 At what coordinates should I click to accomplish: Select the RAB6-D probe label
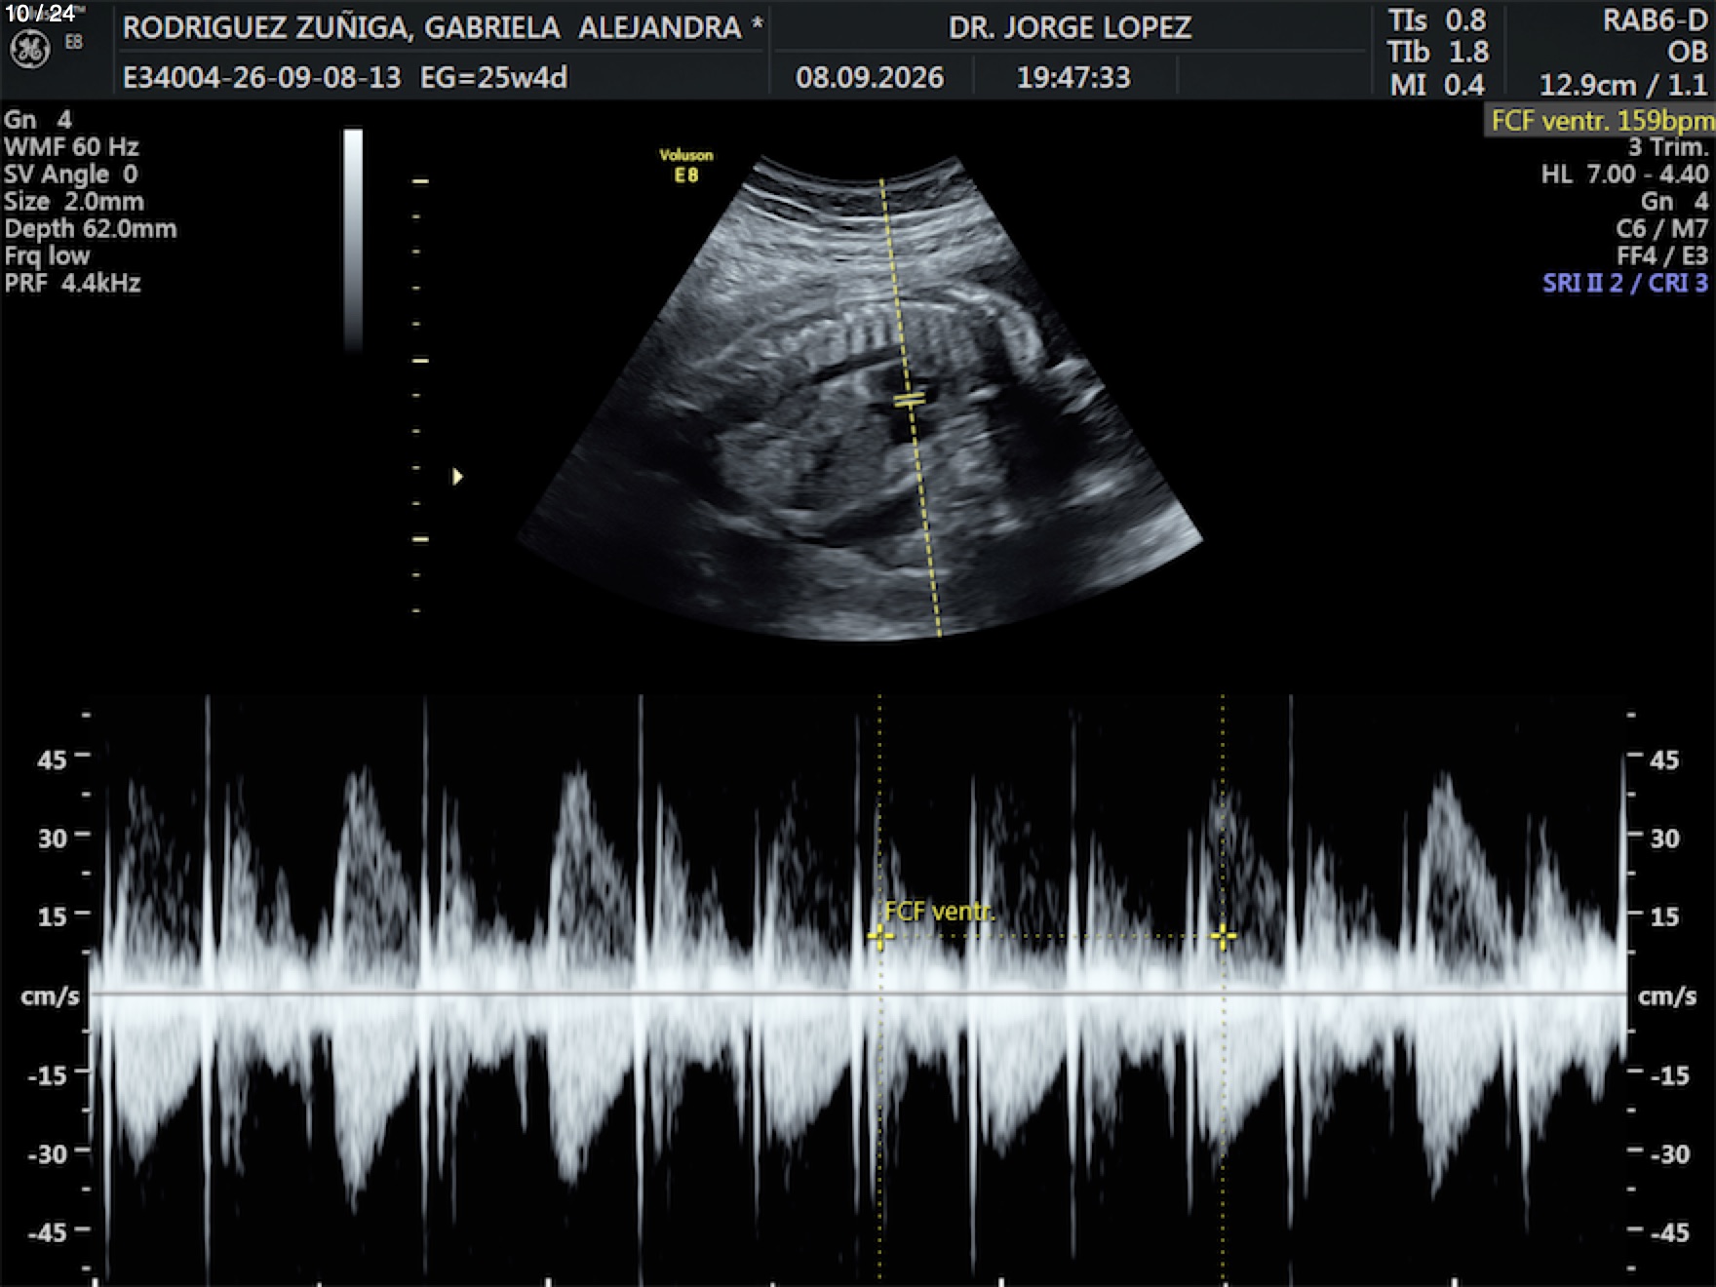[1655, 20]
